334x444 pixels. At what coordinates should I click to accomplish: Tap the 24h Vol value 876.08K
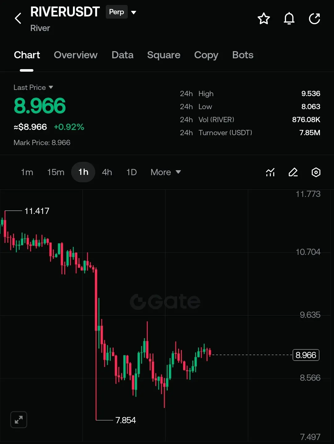pos(306,120)
